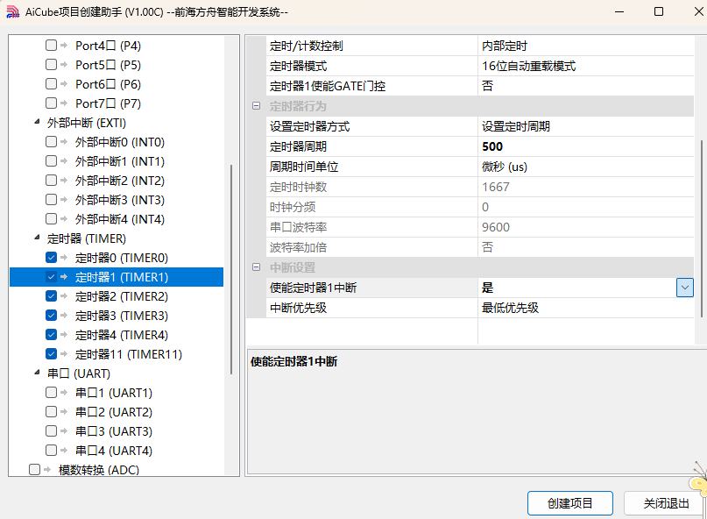Screen dimensions: 707x519
Task: Enable the 模数转换 (ADC) checkbox
Action: pos(34,470)
